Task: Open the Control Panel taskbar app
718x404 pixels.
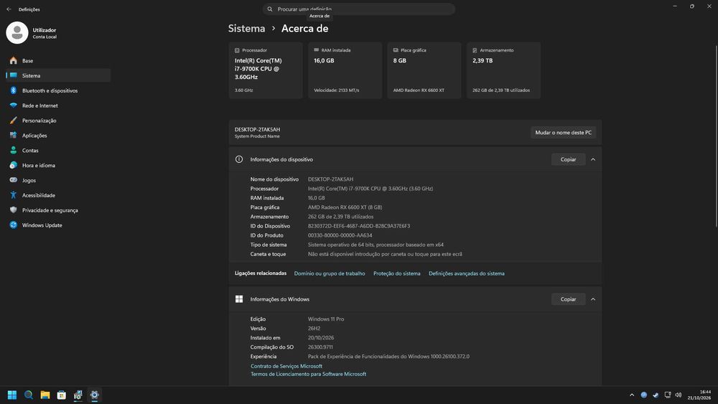Action: pos(78,395)
